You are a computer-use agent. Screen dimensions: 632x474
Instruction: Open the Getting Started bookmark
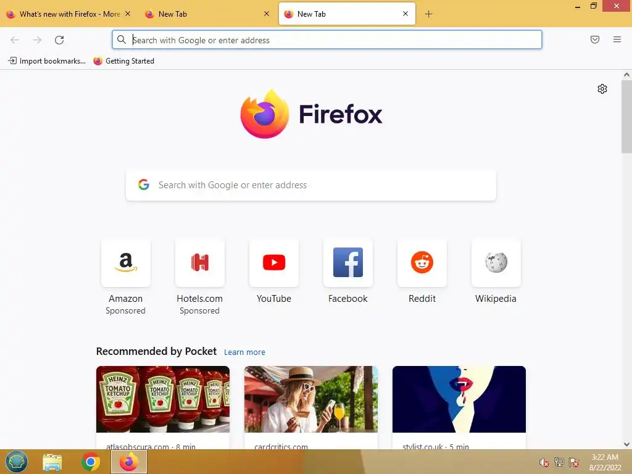pyautogui.click(x=123, y=61)
